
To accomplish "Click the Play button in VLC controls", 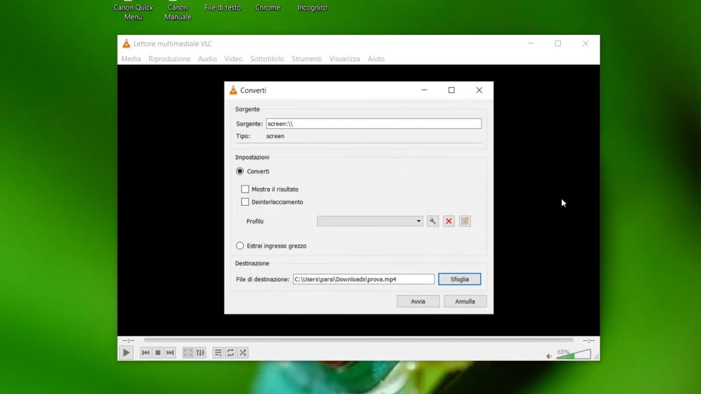I will (x=126, y=352).
